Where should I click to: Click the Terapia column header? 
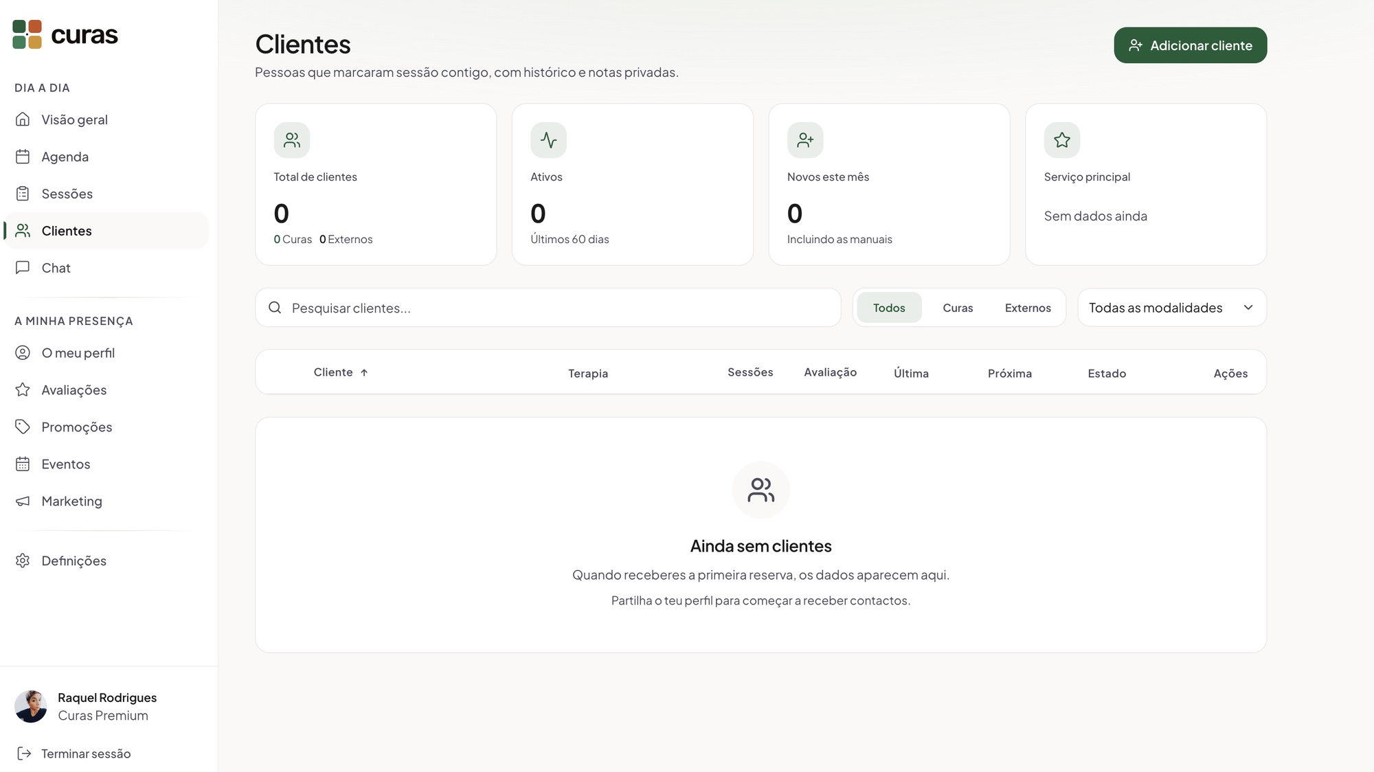[588, 374]
